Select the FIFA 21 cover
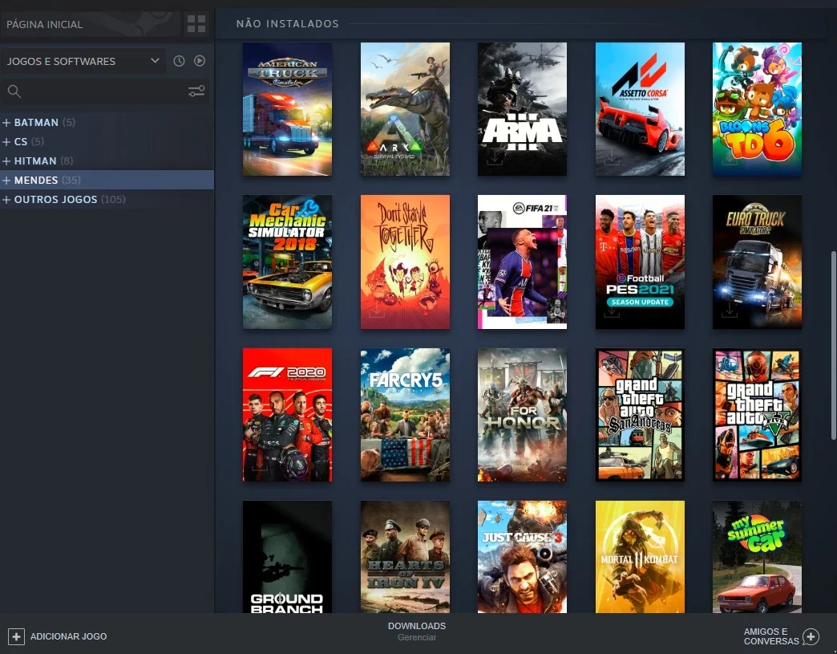This screenshot has height=654, width=837. coord(522,262)
